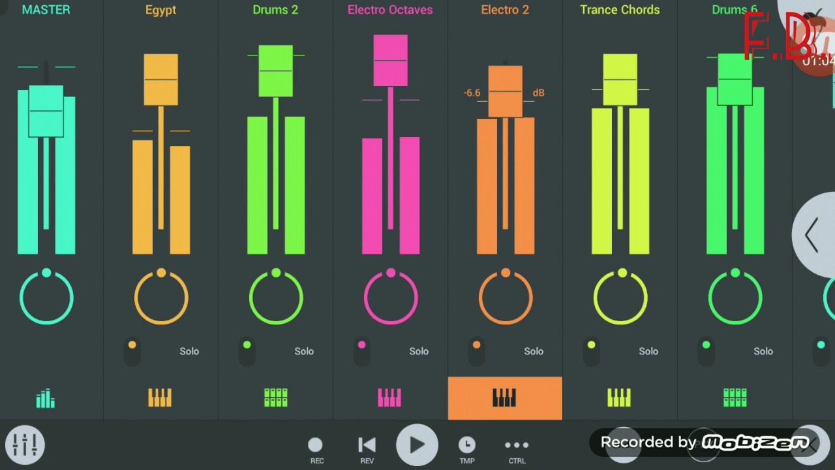This screenshot has height=470, width=835.
Task: Select the Trance Chords channel header
Action: point(620,10)
